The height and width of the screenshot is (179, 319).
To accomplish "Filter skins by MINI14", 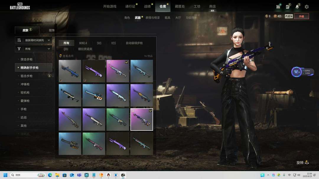I will tap(83, 43).
